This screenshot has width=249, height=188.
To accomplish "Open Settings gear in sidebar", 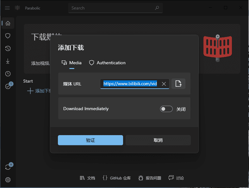I will (8, 180).
